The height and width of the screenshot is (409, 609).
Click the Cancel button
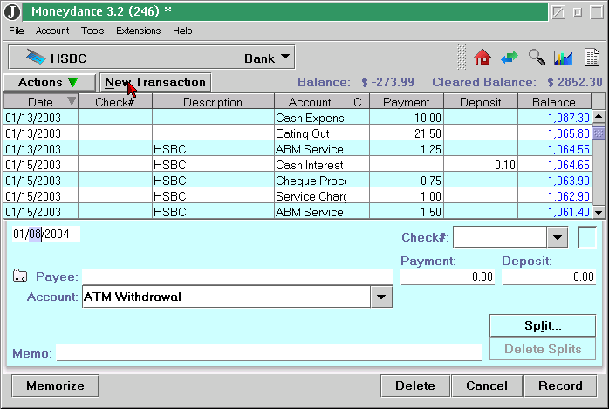pos(487,385)
